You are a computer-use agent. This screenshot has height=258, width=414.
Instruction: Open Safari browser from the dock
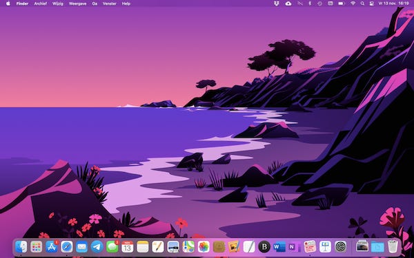pos(67,247)
